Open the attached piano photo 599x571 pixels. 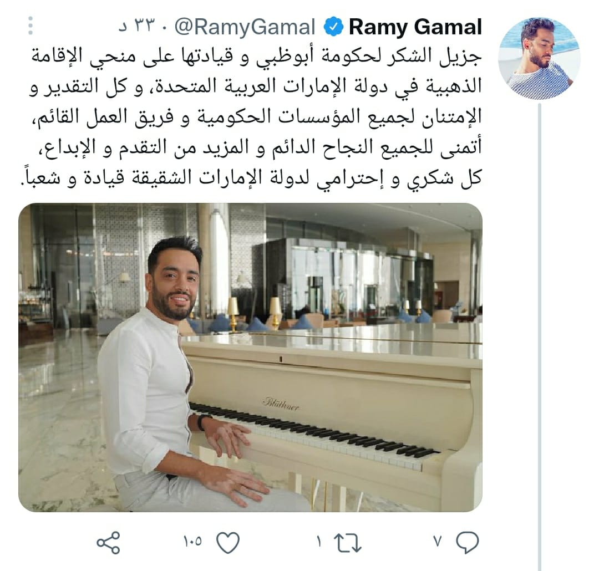tap(250, 358)
